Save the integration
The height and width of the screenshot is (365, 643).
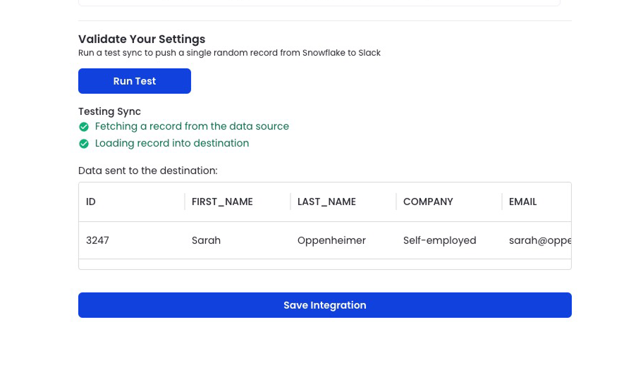click(325, 305)
